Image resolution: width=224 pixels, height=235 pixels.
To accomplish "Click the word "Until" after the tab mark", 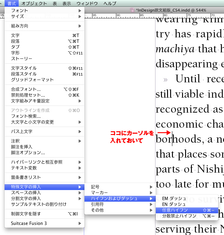I will [x=188, y=79].
